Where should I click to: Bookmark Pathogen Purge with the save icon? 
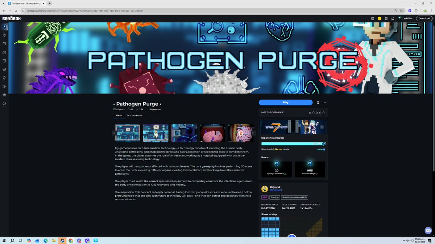318,102
